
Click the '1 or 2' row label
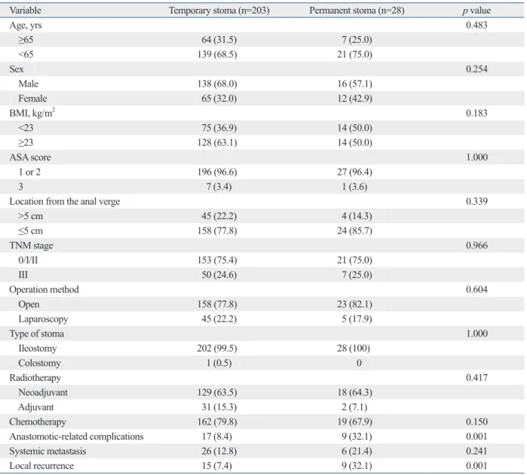pyautogui.click(x=29, y=172)
